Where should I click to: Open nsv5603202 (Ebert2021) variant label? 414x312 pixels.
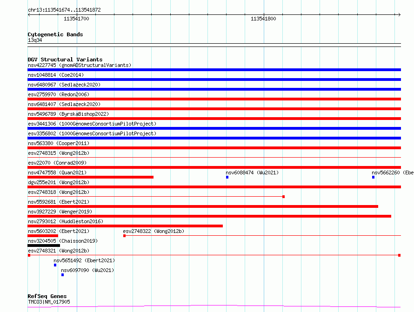pos(59,231)
